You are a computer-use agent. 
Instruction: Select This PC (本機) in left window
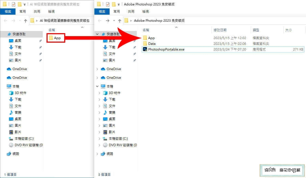(x=13, y=86)
